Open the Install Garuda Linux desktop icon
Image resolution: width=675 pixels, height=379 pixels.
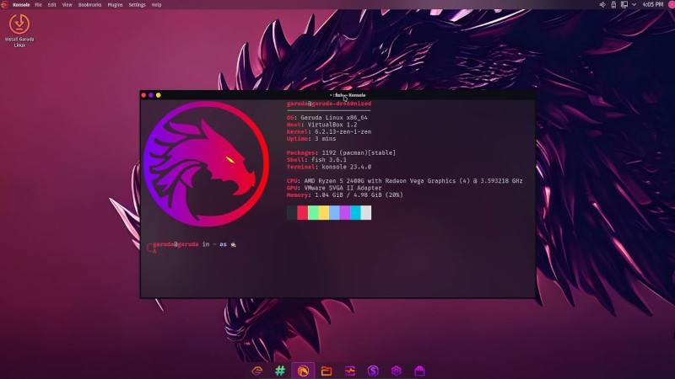19,30
